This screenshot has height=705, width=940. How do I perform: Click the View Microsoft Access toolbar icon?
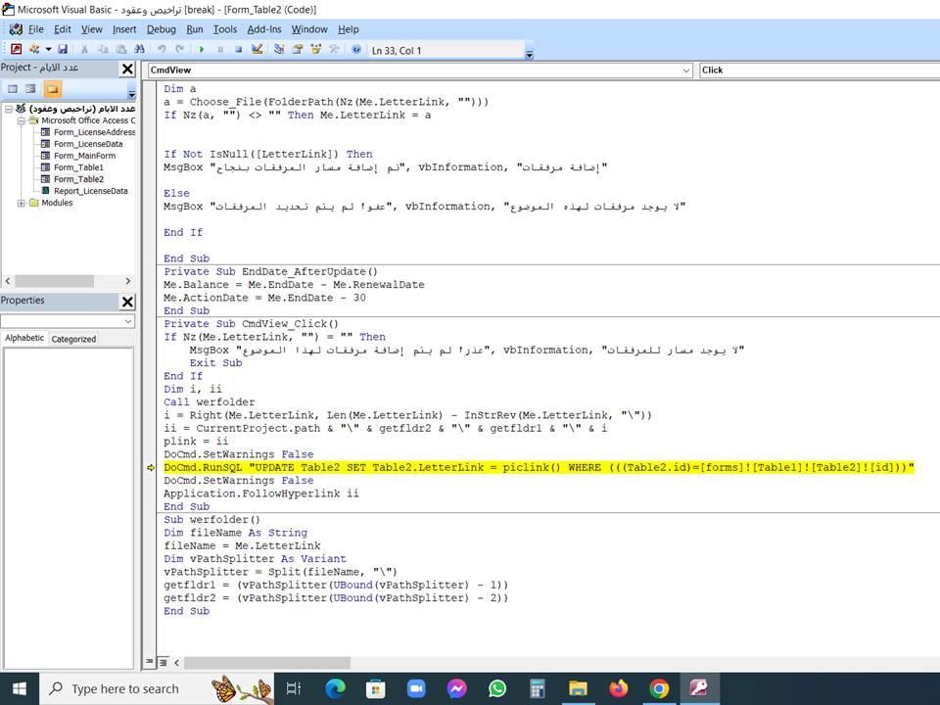click(17, 49)
